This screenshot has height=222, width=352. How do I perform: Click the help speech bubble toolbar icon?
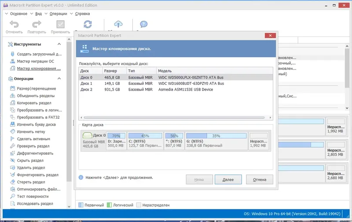(144, 24)
